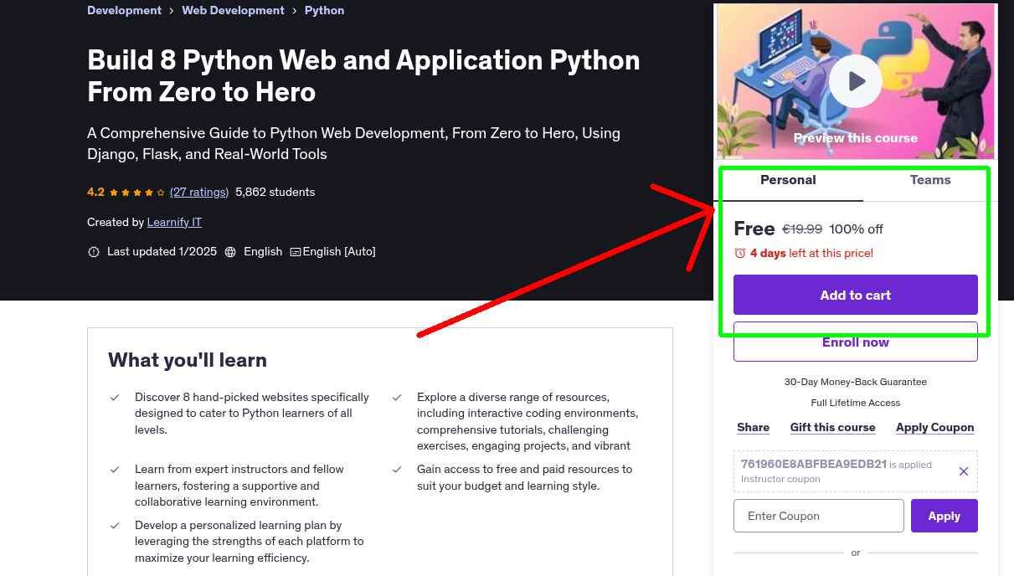This screenshot has height=576, width=1014.
Task: Play the course preview video
Action: pos(856,81)
